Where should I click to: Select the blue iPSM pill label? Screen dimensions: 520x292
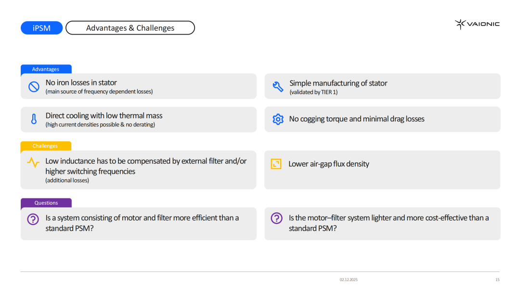click(42, 28)
